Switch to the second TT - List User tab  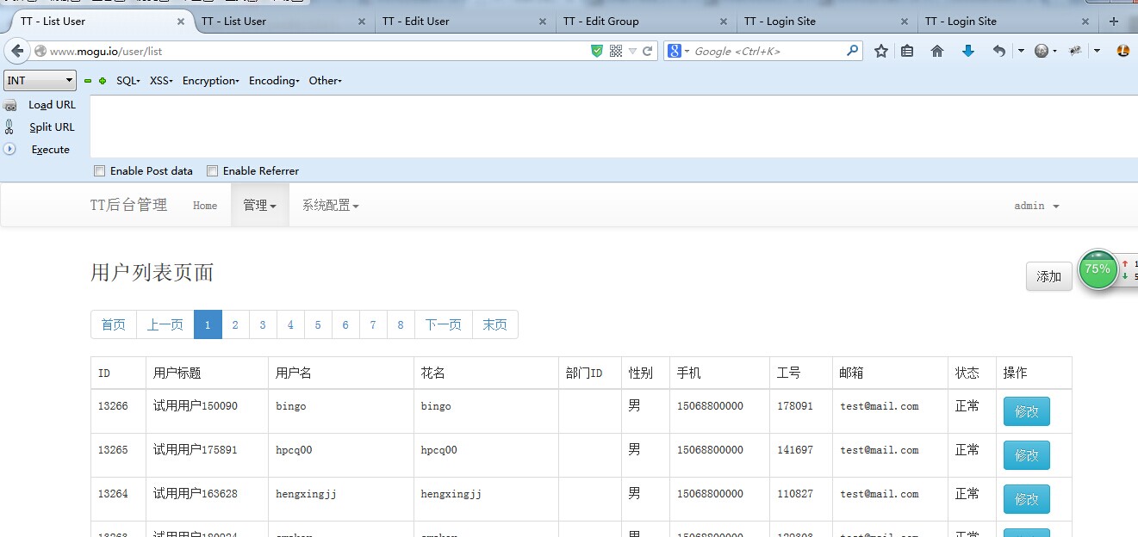tap(283, 22)
